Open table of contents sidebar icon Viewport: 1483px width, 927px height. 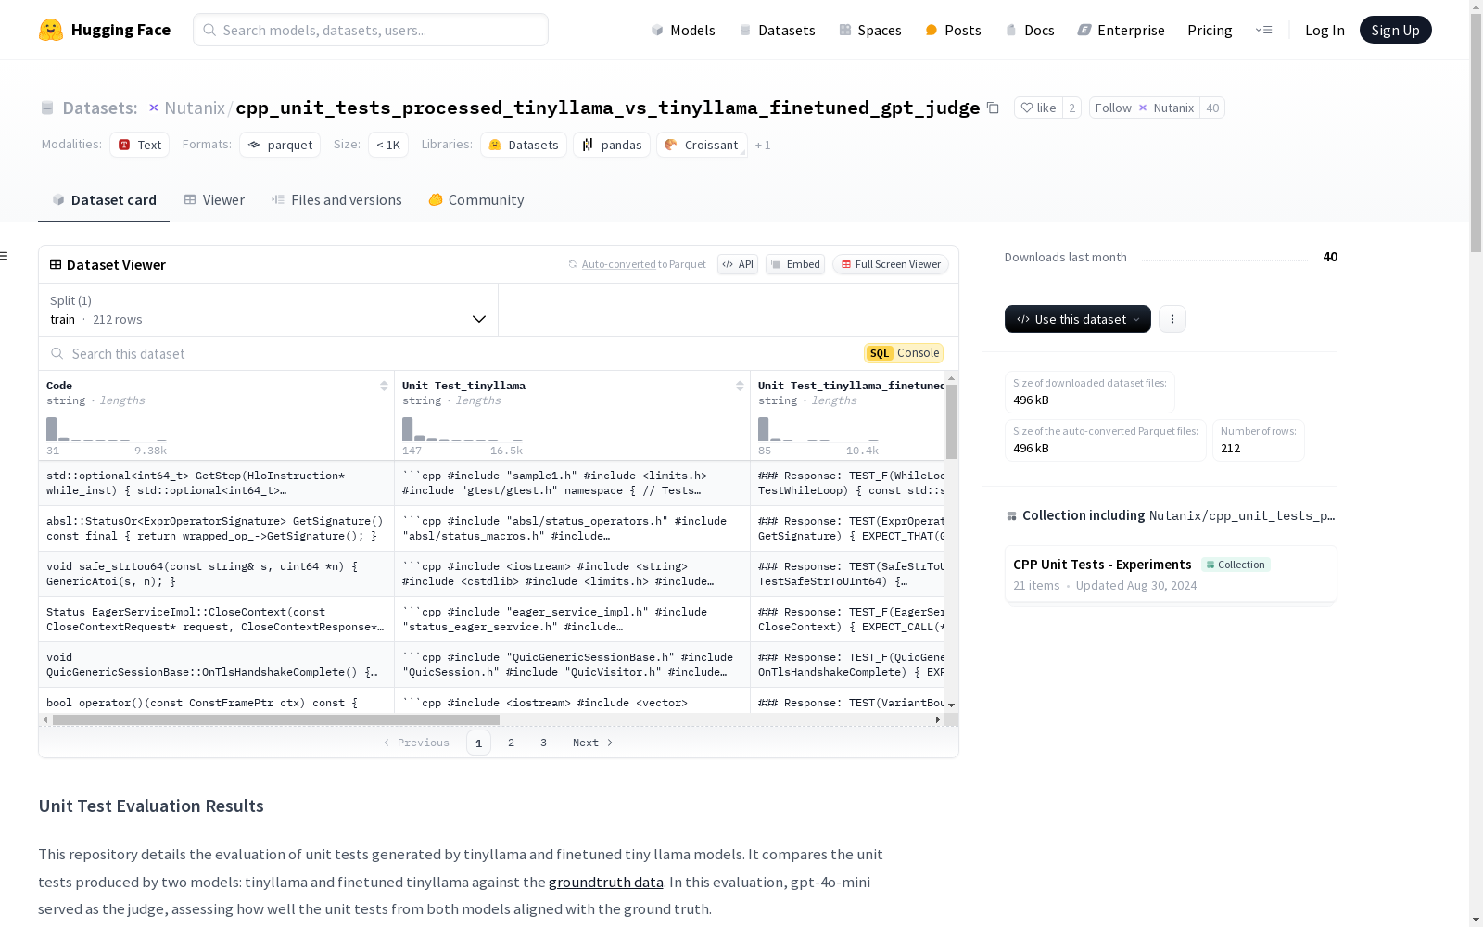coord(5,256)
